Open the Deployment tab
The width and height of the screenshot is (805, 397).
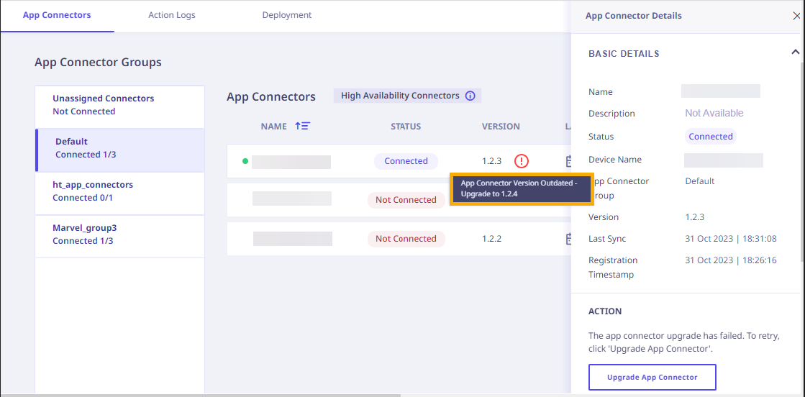point(286,15)
